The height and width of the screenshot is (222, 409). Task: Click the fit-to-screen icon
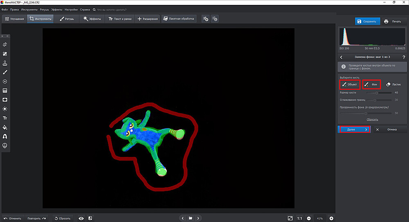pos(290,218)
